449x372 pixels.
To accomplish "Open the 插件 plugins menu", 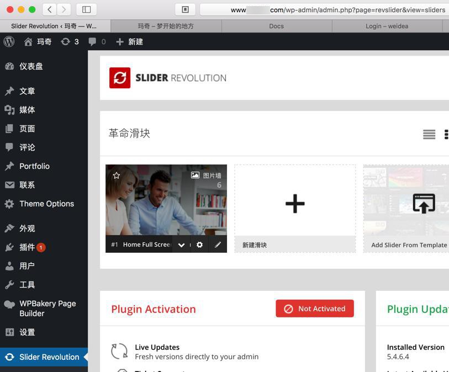I will (44, 247).
